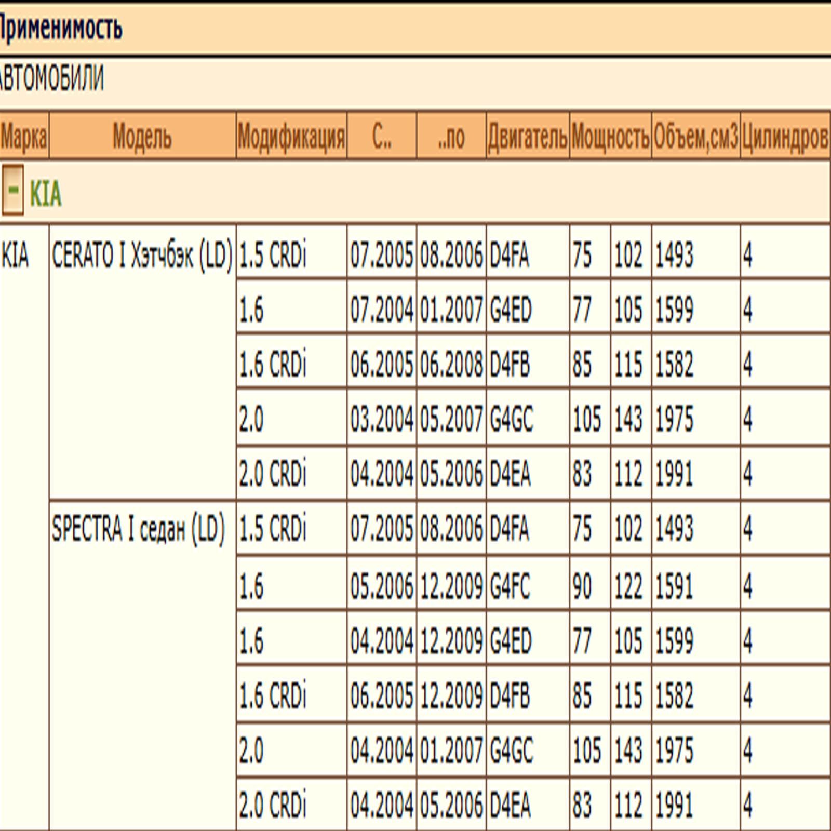Viewport: 831px width, 831px height.
Task: Click the CERATO I Хэтчбэк (LD) model cell
Action: click(142, 255)
